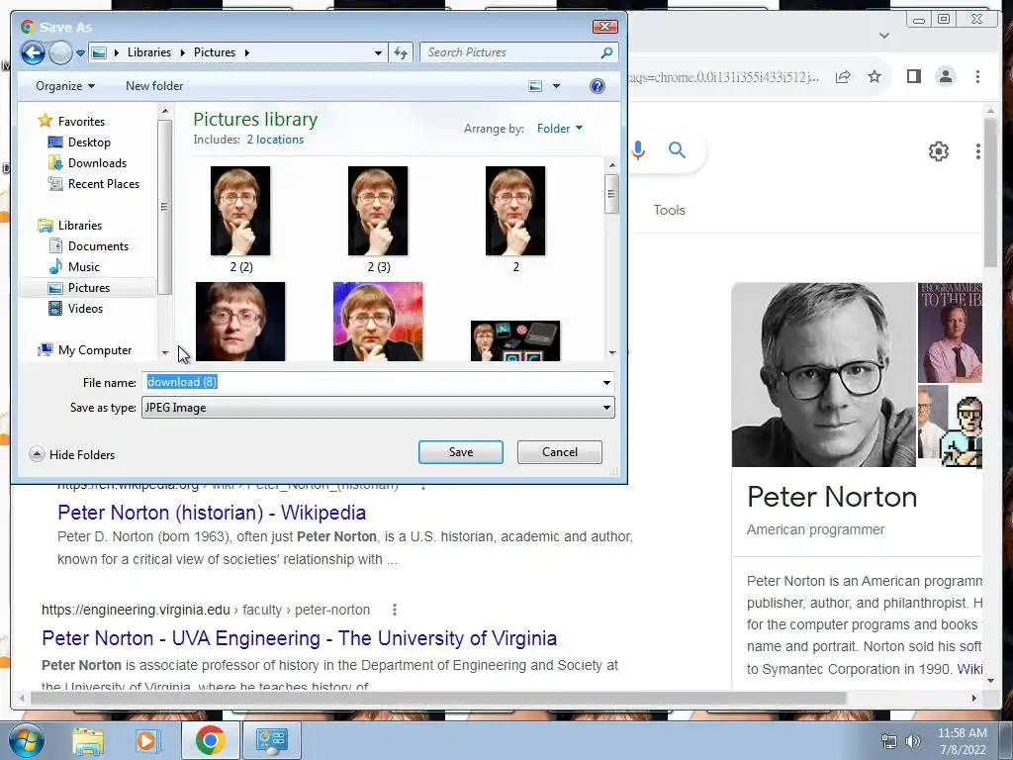Viewport: 1013px width, 760px height.
Task: Open Chrome tab search chevron
Action: (883, 36)
